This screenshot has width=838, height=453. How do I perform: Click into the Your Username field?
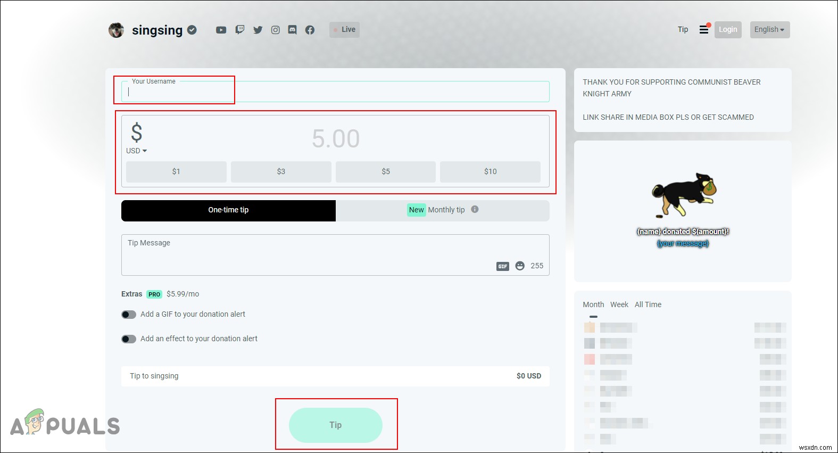(335, 92)
